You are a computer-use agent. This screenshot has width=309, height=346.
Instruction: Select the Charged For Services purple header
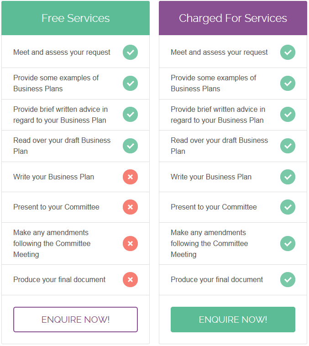coord(233,18)
